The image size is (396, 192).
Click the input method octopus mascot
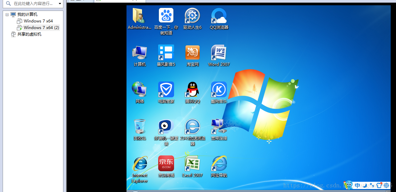(348, 185)
